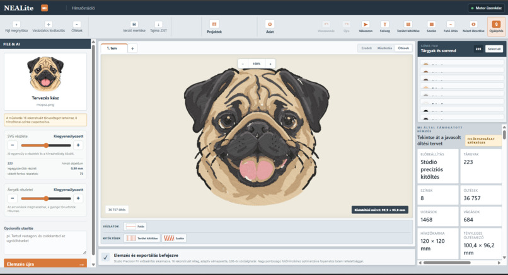Click the mopsz.png pug thumbnail

pyautogui.click(x=45, y=74)
